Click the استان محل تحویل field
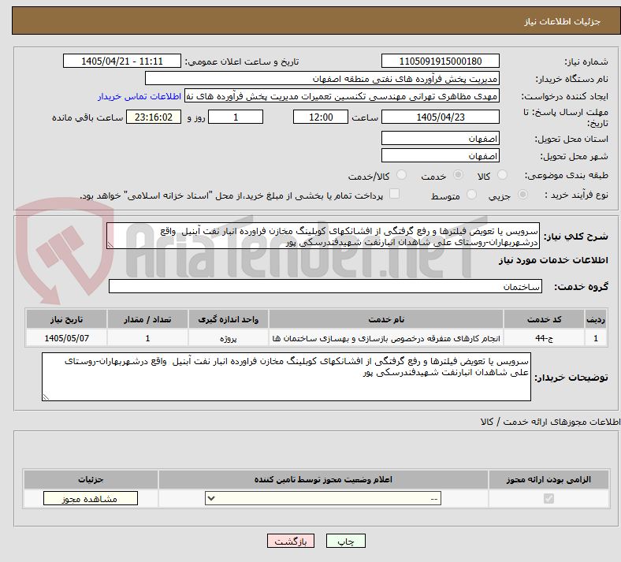 click(x=441, y=138)
